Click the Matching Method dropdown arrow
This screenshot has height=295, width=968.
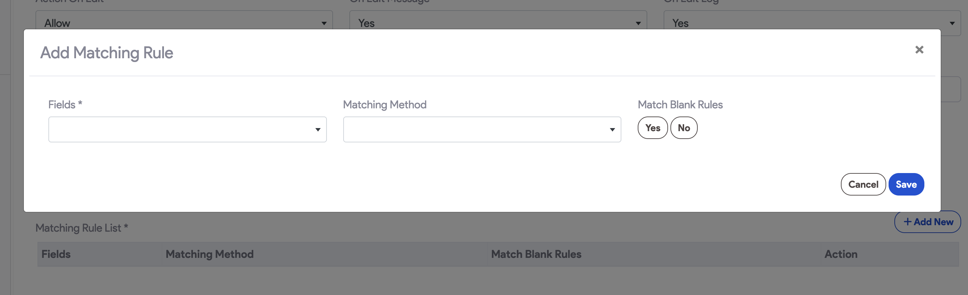point(612,130)
